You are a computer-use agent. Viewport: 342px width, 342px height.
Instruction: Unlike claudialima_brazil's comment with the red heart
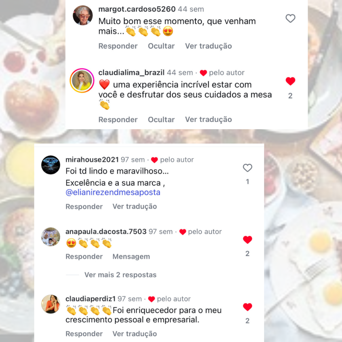point(290,81)
